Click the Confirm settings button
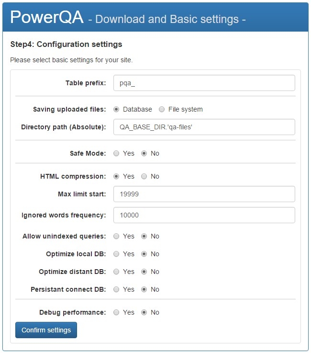Image resolution: width=311 pixels, height=353 pixels. [46, 330]
